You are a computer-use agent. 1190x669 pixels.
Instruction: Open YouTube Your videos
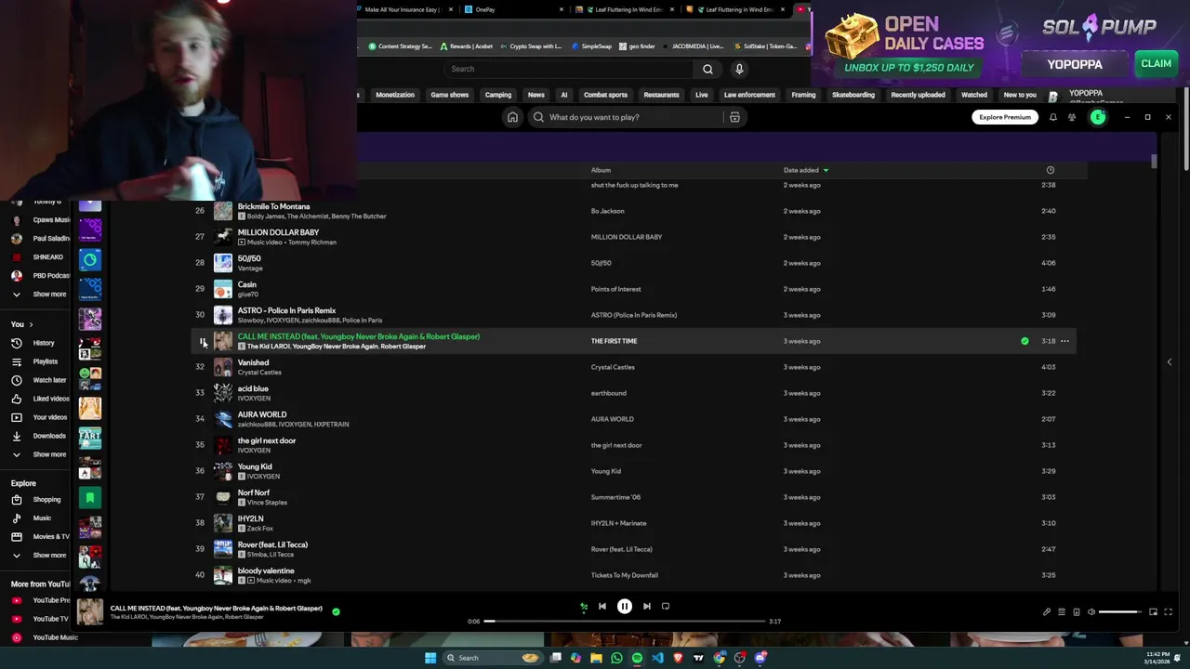point(39,417)
